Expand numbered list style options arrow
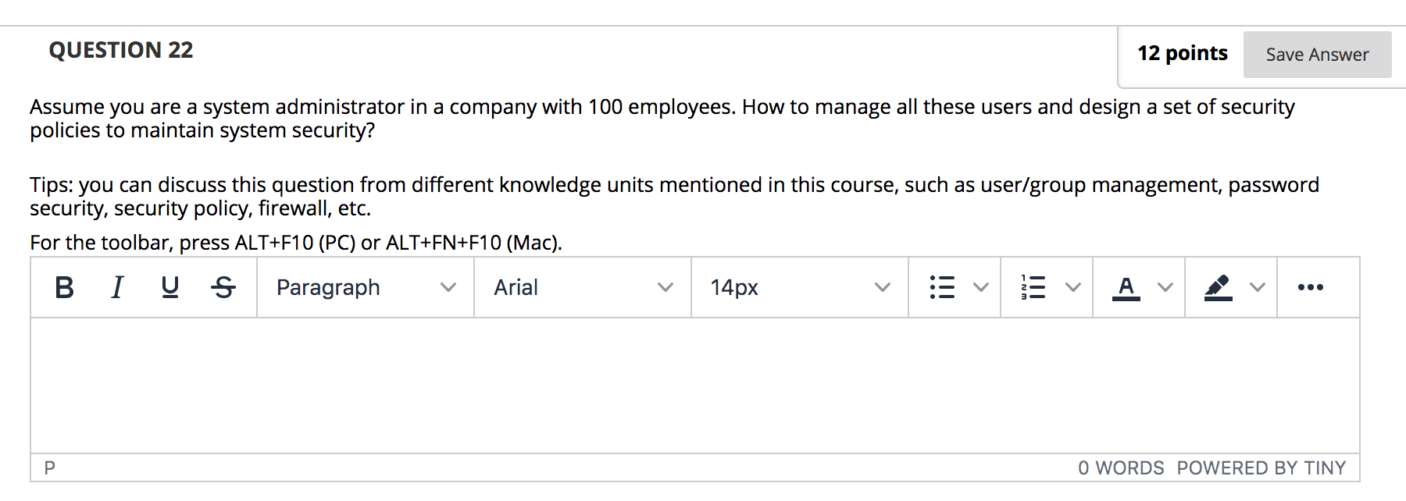 click(1073, 288)
